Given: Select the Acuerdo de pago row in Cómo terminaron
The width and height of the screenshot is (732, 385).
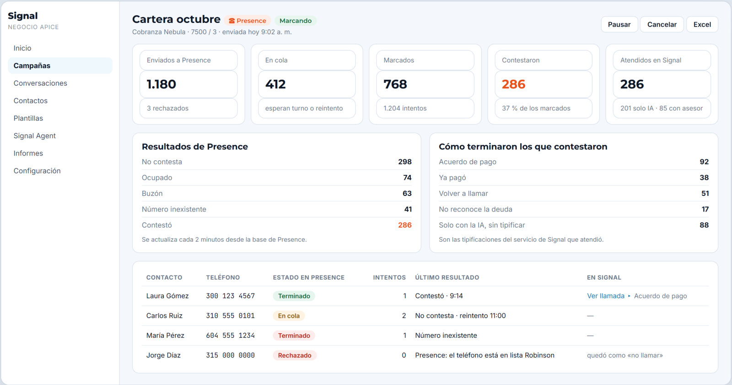Looking at the screenshot, I should point(574,162).
